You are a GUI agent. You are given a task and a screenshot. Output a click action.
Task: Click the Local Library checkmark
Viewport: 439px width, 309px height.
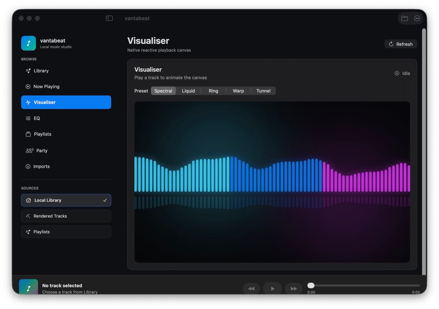point(105,200)
